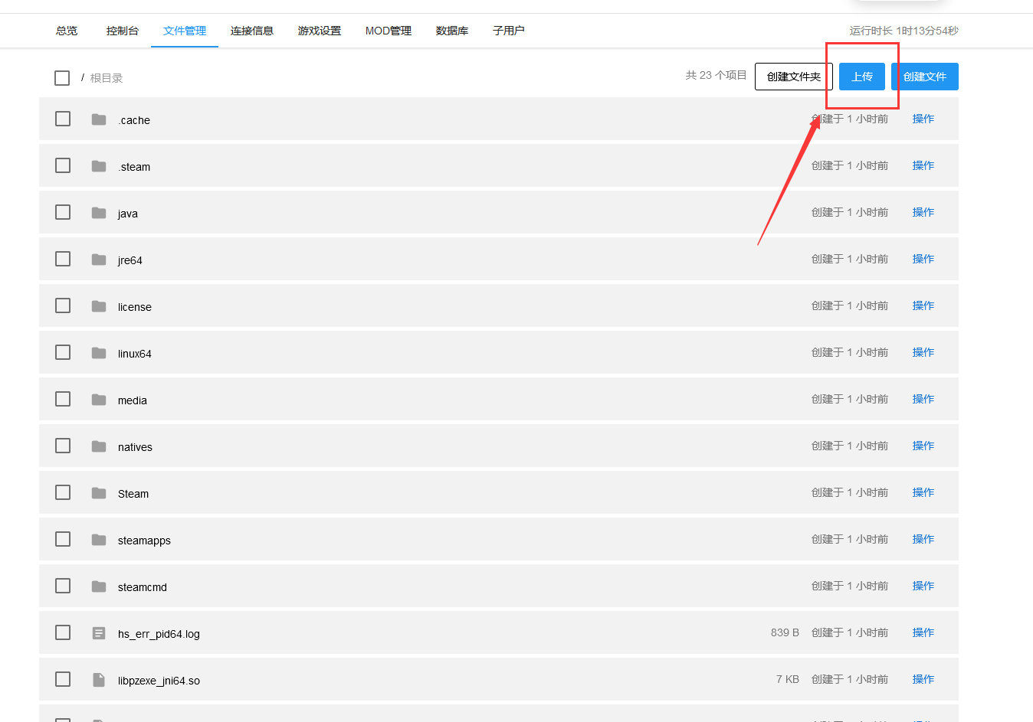Select the jre64 row checkbox
Screen dimensions: 1033x722
63,259
